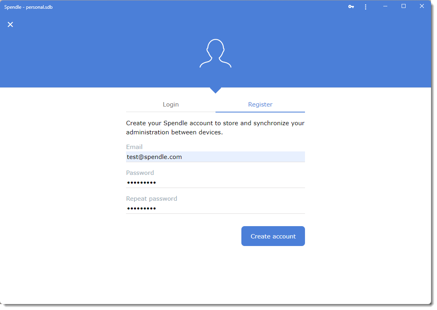437x310 pixels.
Task: Select the Register tab
Action: (x=260, y=105)
